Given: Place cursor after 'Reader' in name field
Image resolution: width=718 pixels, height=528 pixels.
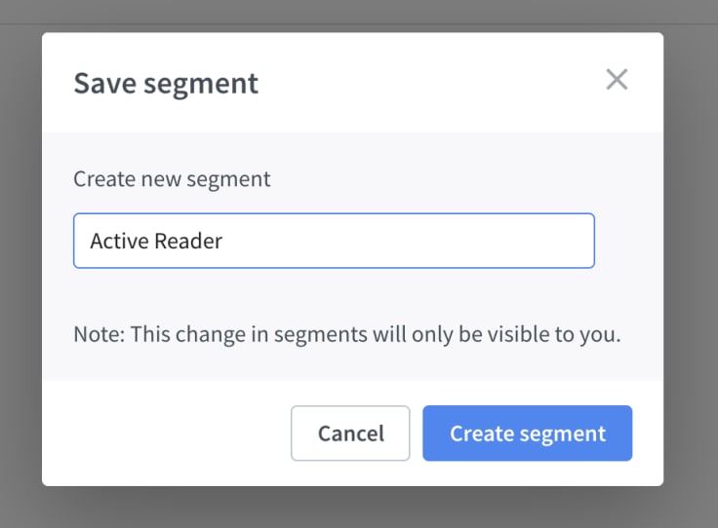Looking at the screenshot, I should pyautogui.click(x=224, y=241).
